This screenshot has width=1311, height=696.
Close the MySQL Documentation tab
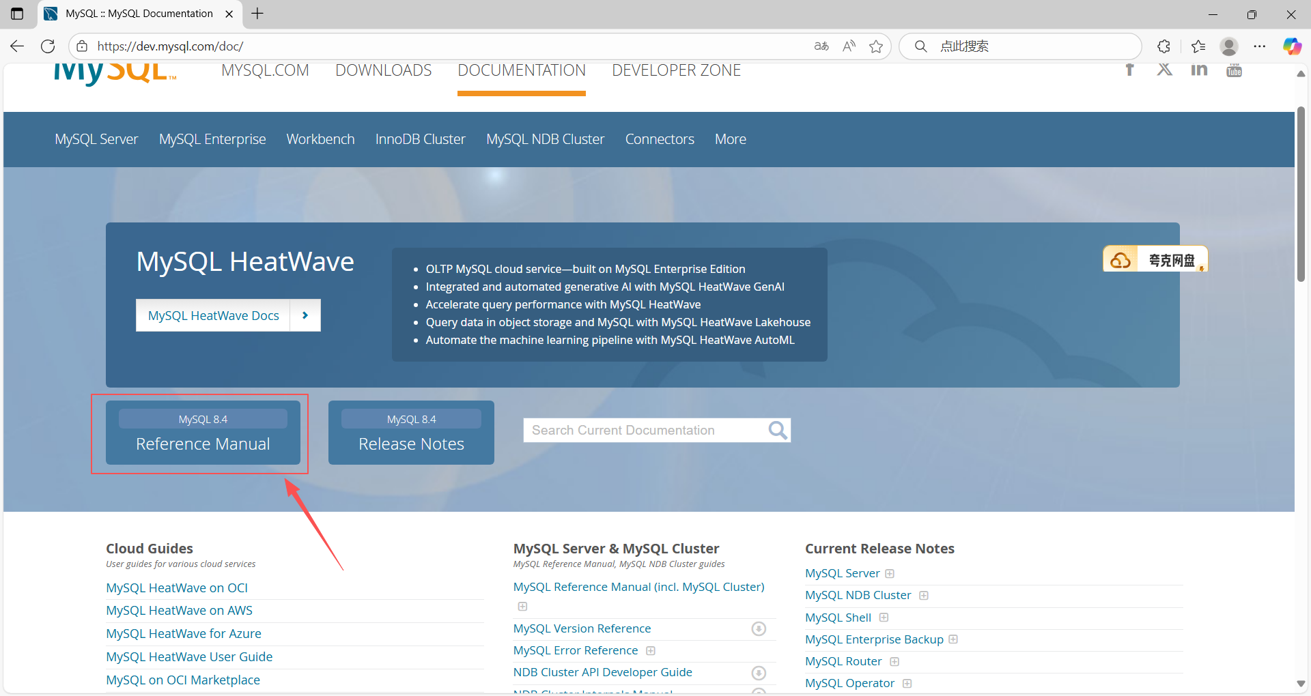click(x=229, y=14)
